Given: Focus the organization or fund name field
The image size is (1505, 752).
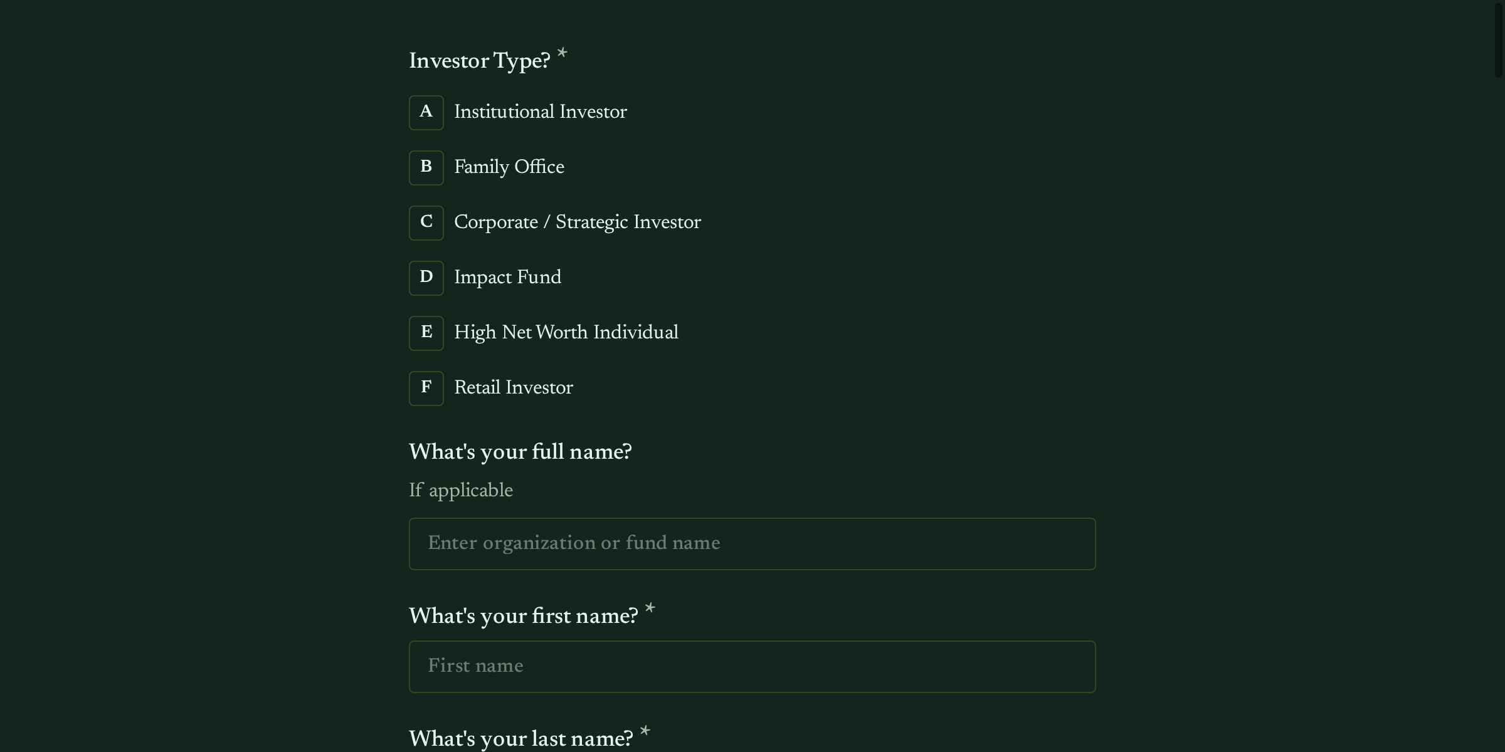Looking at the screenshot, I should pyautogui.click(x=752, y=544).
